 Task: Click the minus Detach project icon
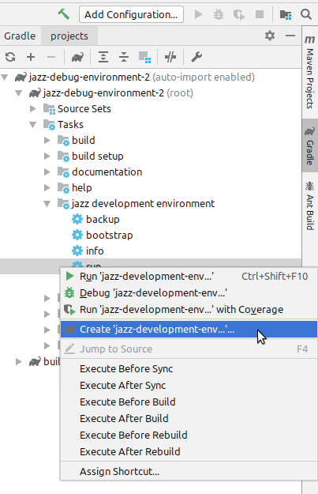pos(51,57)
